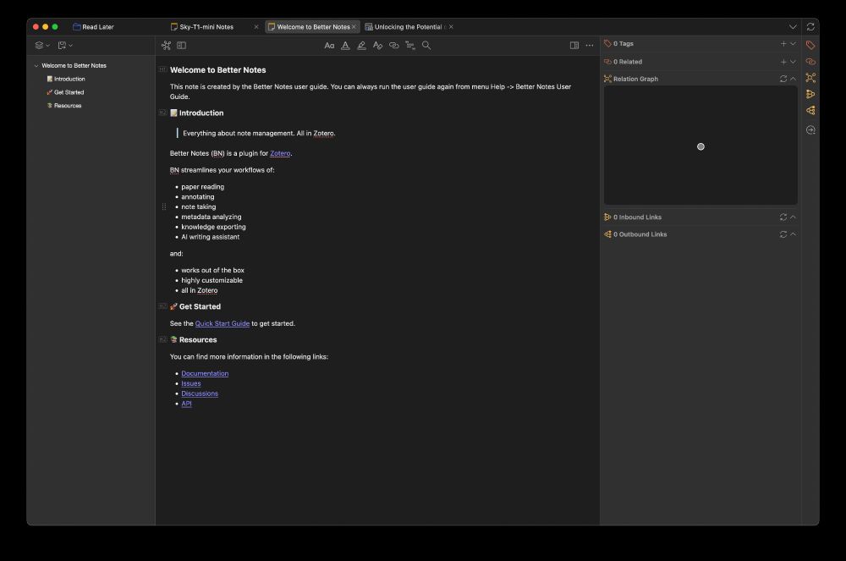Refresh the Outbound Links section
This screenshot has height=561, width=846.
(x=783, y=234)
